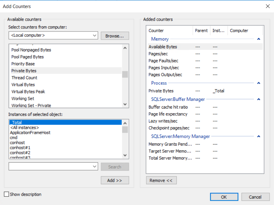Select the Thread Count counter

24,78
